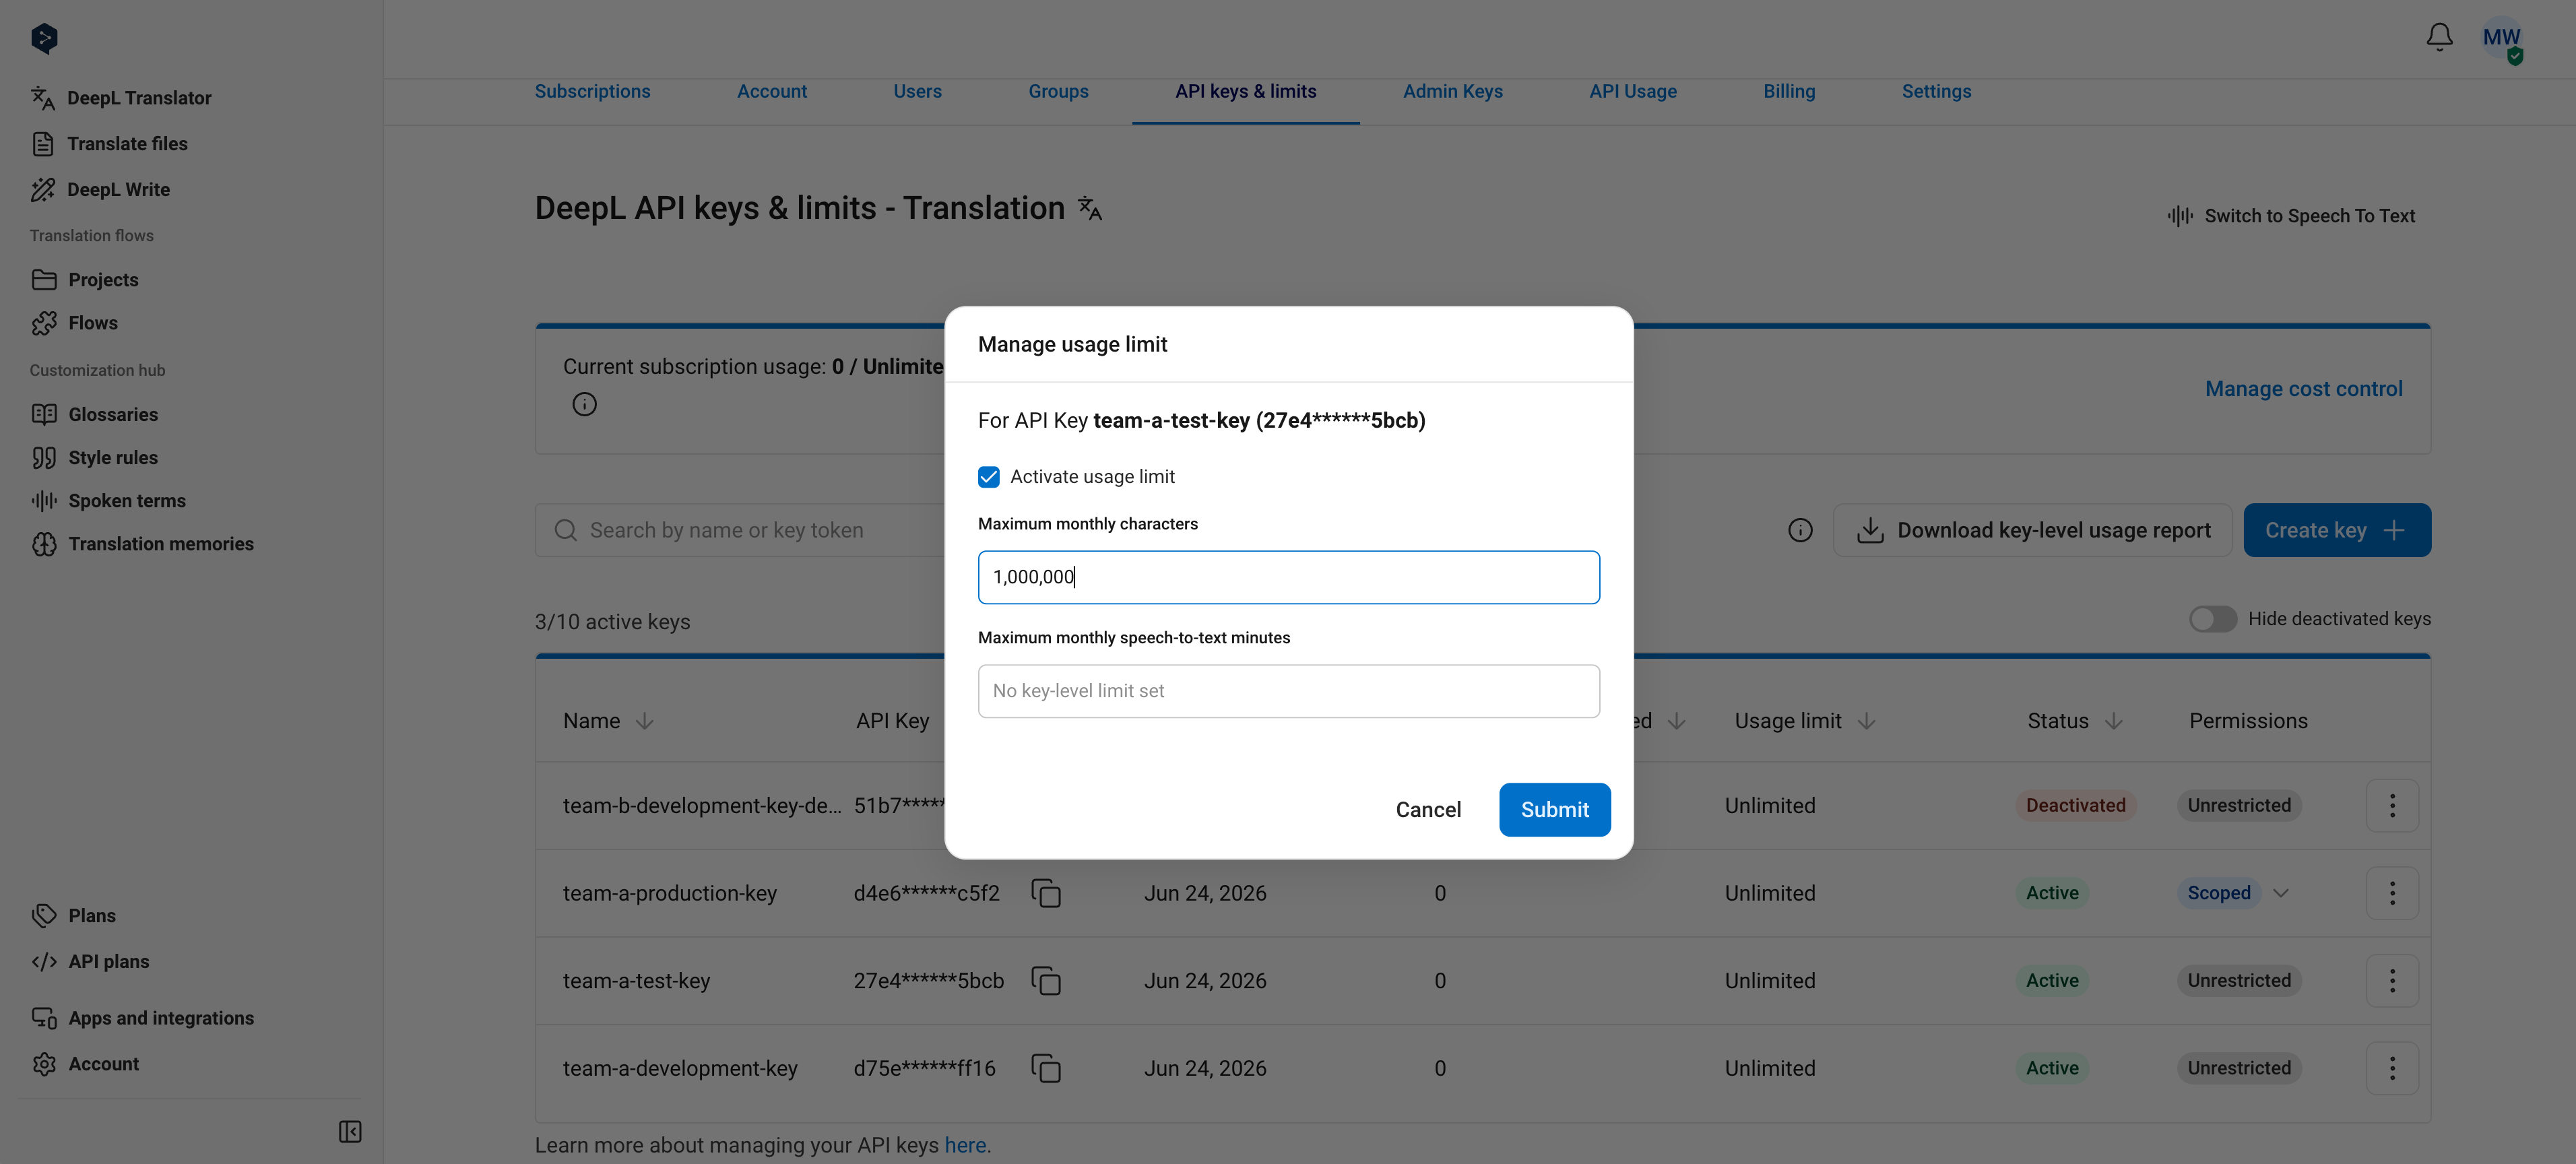Click the API plans code icon

point(44,962)
